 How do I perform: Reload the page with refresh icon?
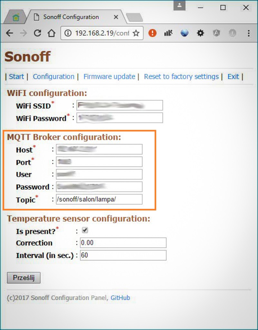[37, 33]
